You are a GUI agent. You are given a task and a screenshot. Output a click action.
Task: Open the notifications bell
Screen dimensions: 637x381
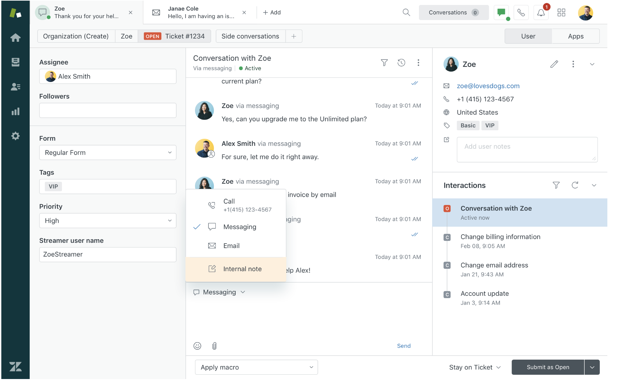pos(540,12)
